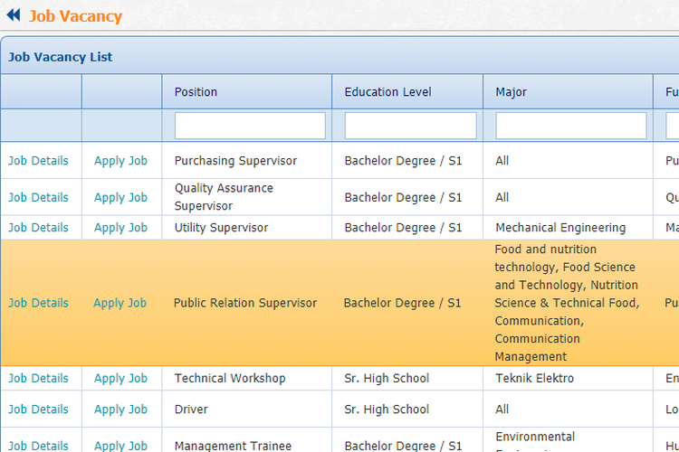Open Job Details for Purchasing Supervisor
The width and height of the screenshot is (679, 452).
[x=38, y=161]
